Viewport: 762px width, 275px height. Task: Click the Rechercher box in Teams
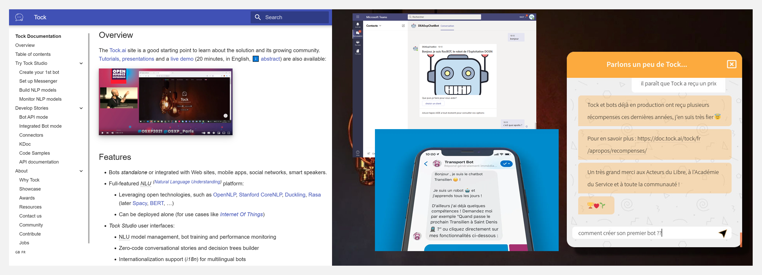[x=444, y=17]
